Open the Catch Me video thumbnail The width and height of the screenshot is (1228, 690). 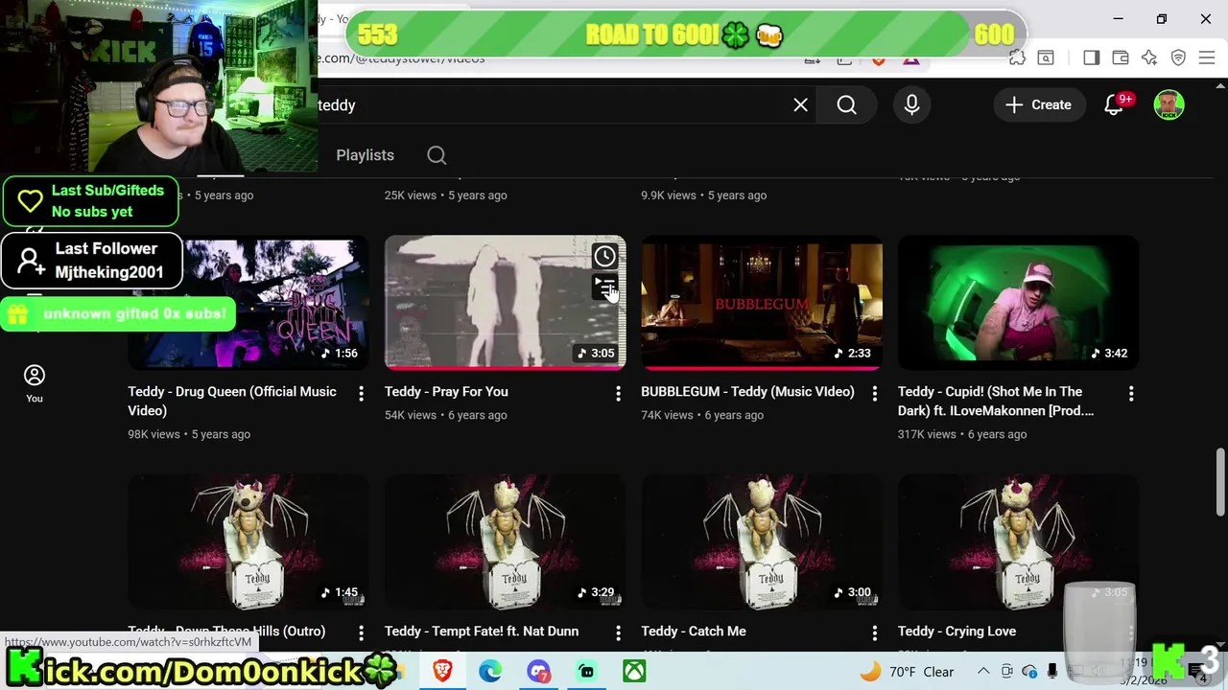point(762,541)
